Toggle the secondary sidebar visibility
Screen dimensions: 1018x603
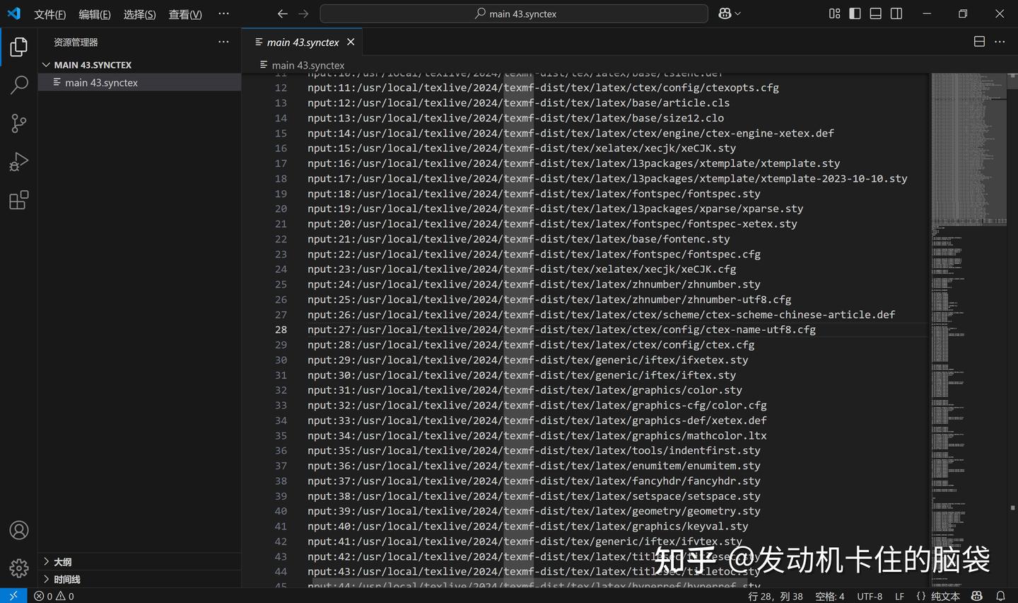click(x=896, y=13)
